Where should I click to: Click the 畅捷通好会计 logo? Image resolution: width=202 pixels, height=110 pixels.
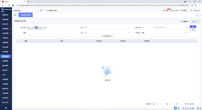(6, 10)
